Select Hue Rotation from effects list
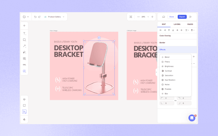The height and width of the screenshot is (136, 218). click(x=170, y=80)
